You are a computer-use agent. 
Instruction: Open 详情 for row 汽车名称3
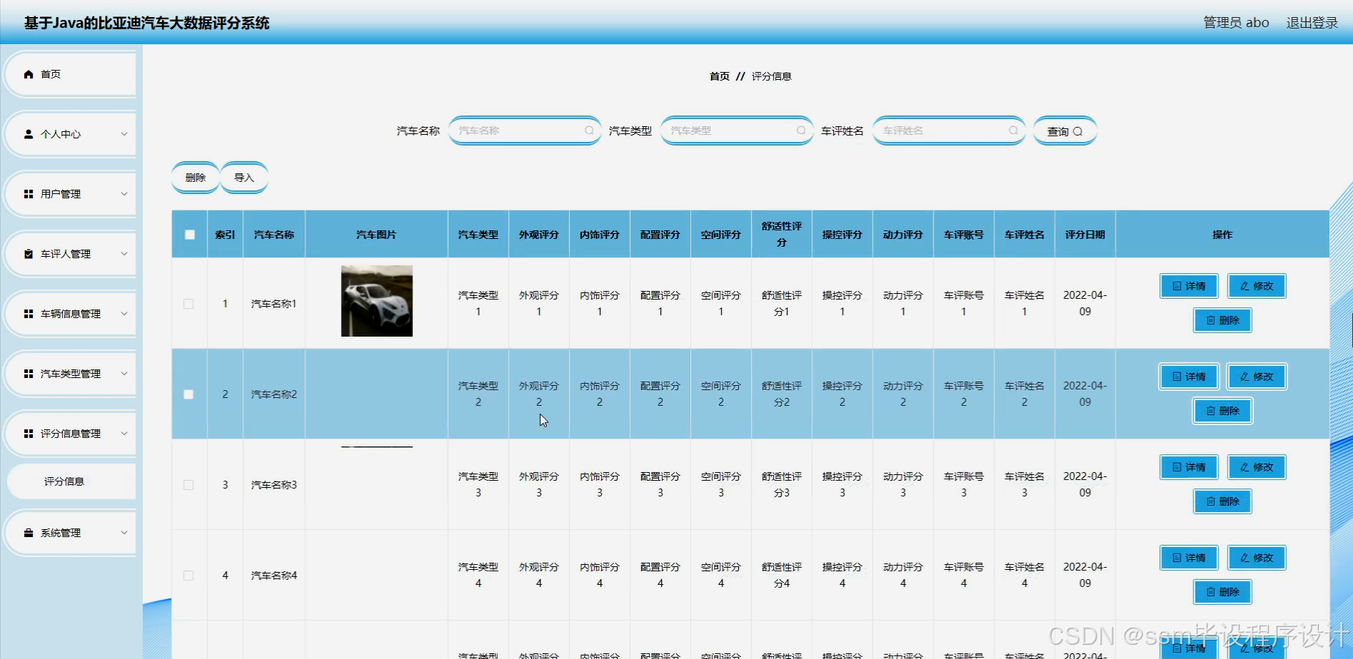pyautogui.click(x=1189, y=467)
